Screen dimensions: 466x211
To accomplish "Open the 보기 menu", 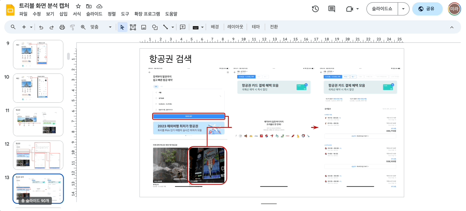I will (x=50, y=14).
